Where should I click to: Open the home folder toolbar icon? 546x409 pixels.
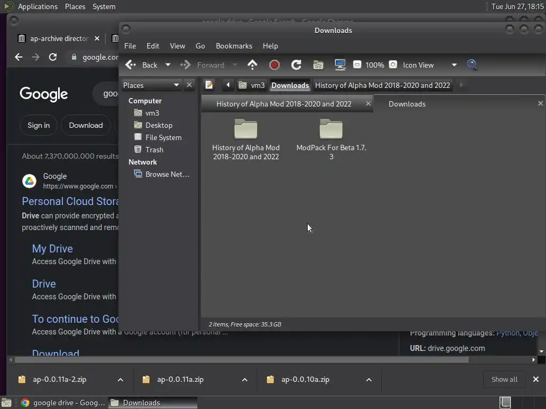click(x=318, y=65)
